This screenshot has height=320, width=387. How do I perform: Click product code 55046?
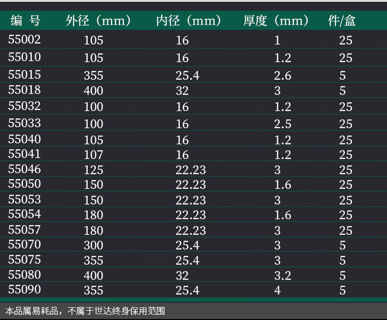click(x=24, y=169)
